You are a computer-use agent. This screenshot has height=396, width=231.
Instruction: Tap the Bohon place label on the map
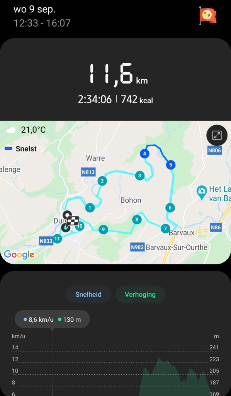(131, 200)
